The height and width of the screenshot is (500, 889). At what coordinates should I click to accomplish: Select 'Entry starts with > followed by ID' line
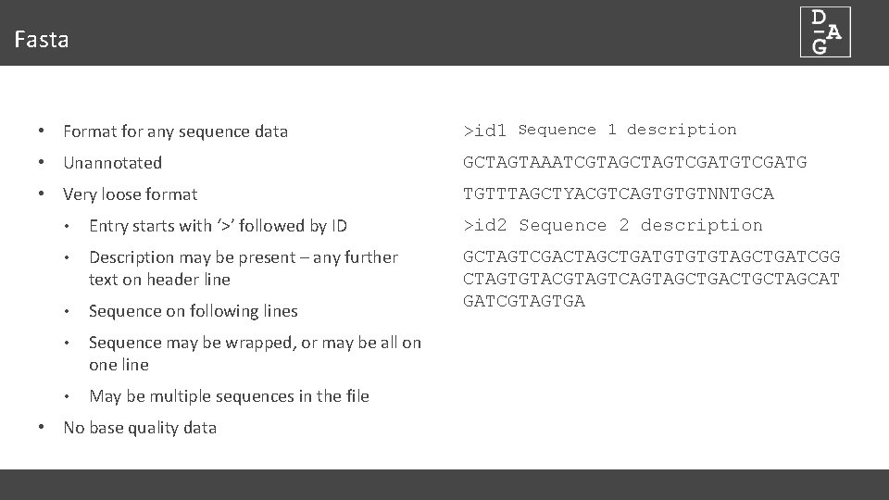click(218, 226)
